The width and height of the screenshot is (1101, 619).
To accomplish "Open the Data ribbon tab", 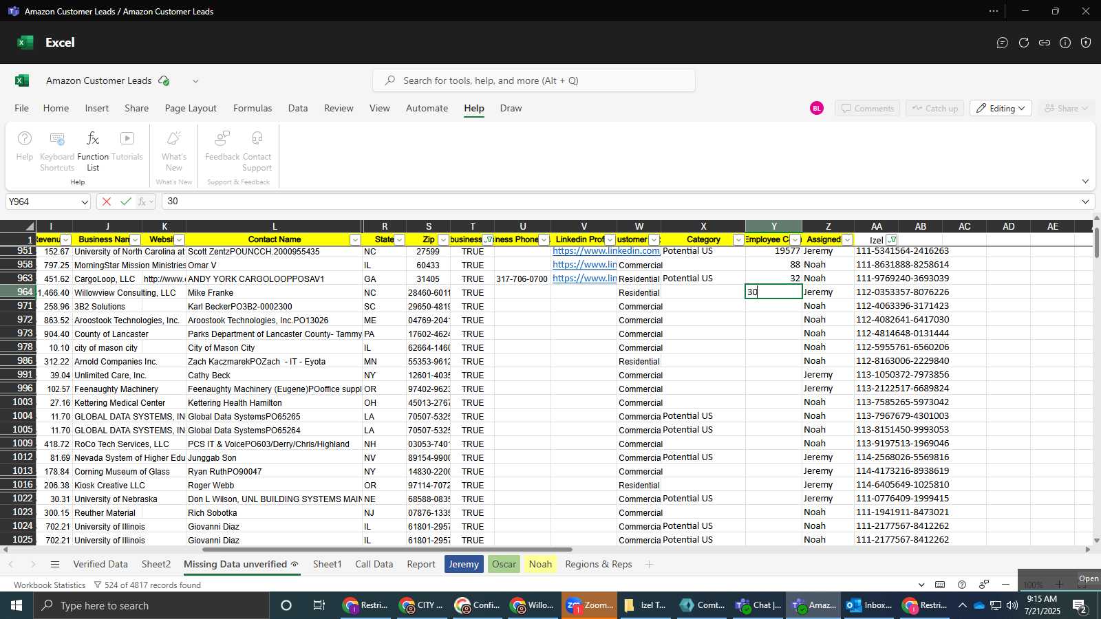I will (x=298, y=108).
